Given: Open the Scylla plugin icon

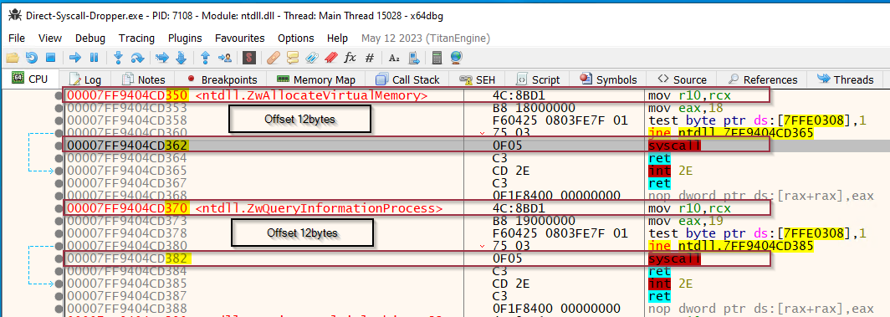Looking at the screenshot, I should click(248, 57).
